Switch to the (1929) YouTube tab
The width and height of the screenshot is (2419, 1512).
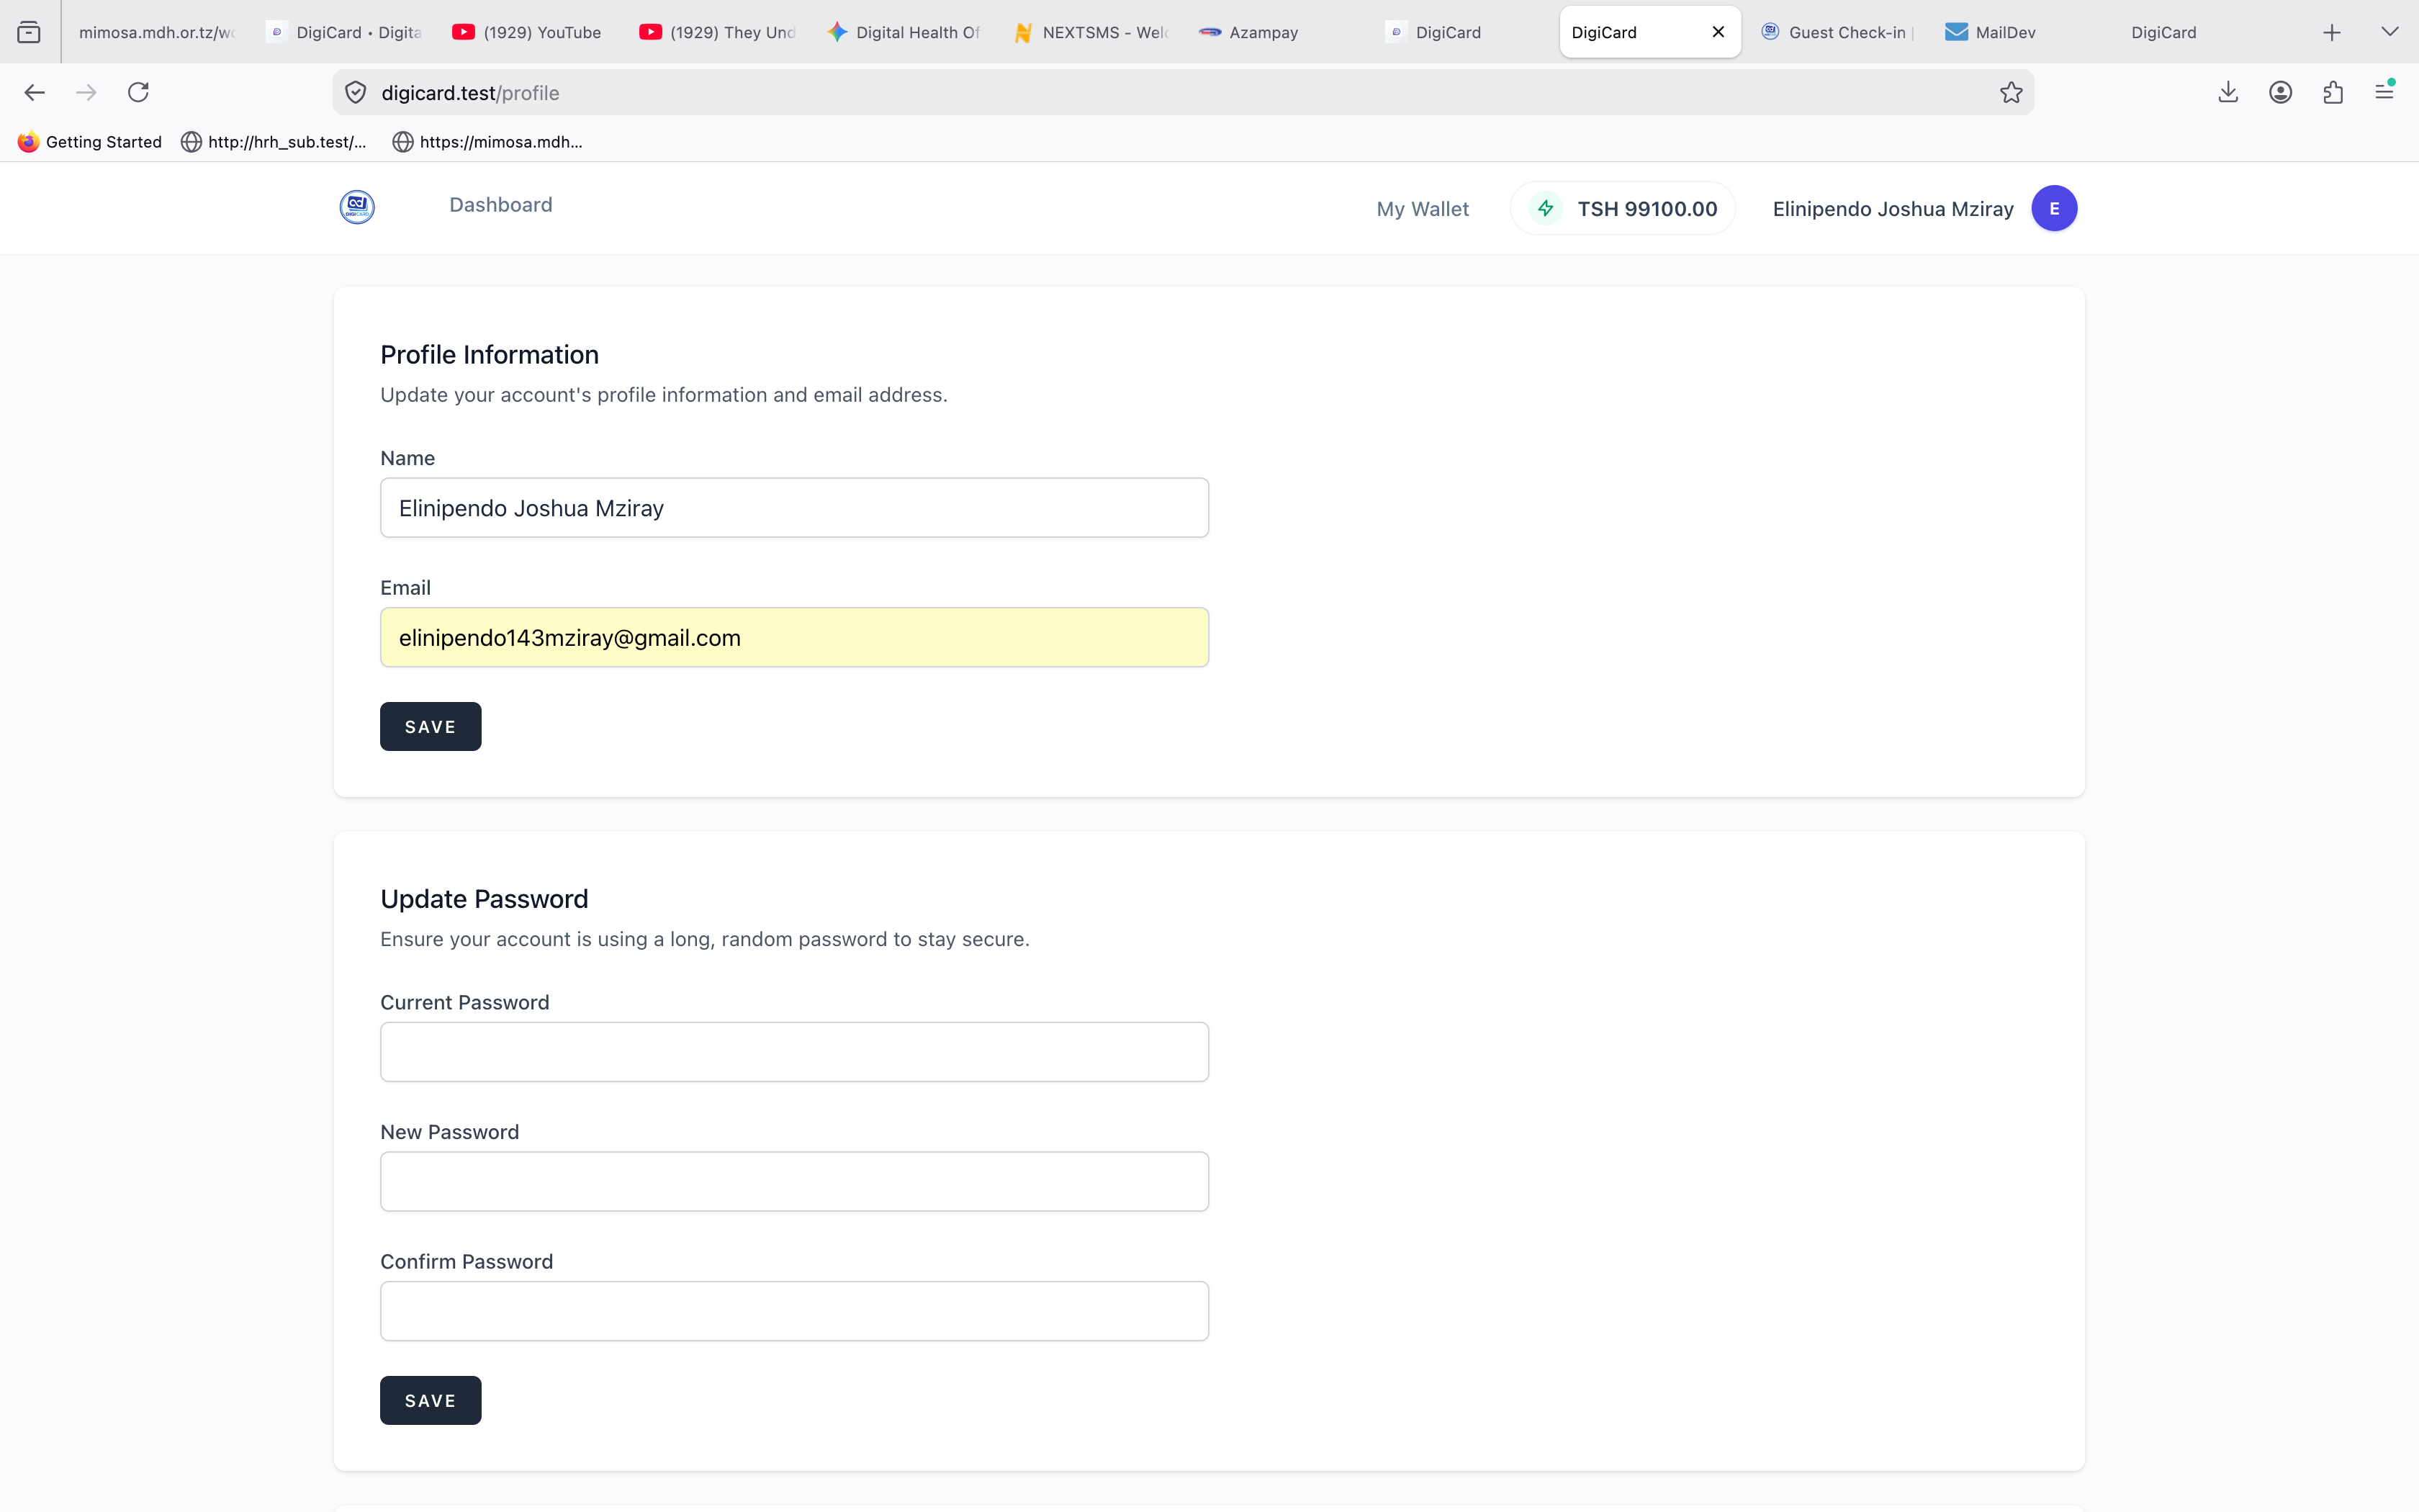[x=531, y=32]
